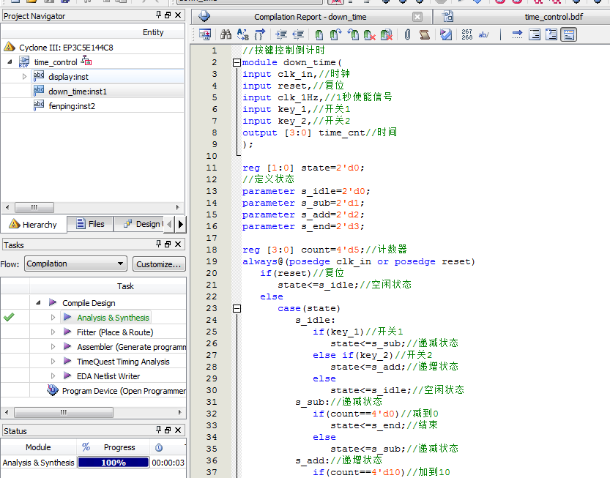Click the Find binoculars icon in editor toolbar
Screen dimensions: 610x478
tap(226, 34)
